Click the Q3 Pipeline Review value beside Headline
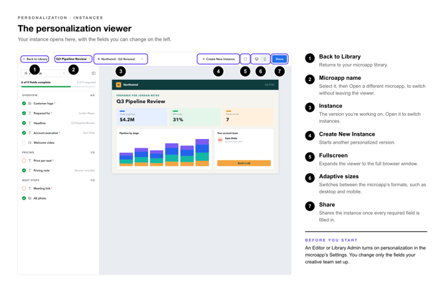445x286 pixels. coord(83,123)
